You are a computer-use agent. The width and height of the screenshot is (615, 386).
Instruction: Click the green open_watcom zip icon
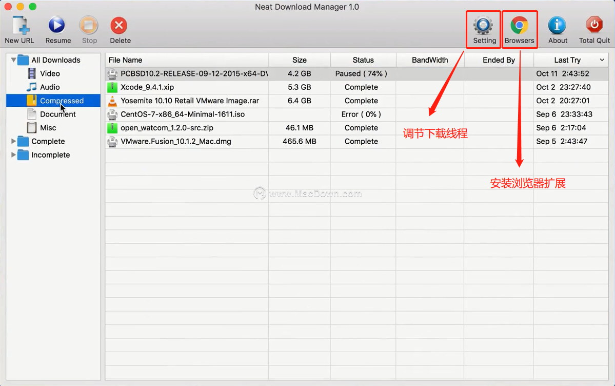[x=112, y=128]
